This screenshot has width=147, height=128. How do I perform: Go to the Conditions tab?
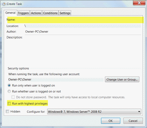50,13
